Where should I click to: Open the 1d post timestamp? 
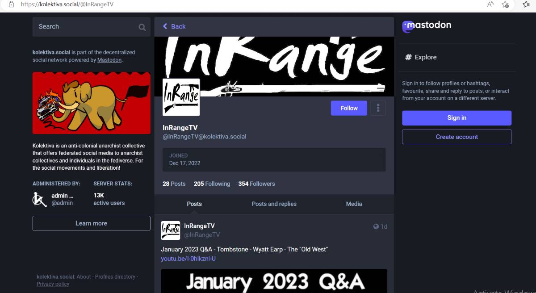point(384,226)
